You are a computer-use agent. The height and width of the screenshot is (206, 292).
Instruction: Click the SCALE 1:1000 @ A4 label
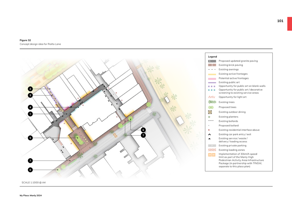34,182
